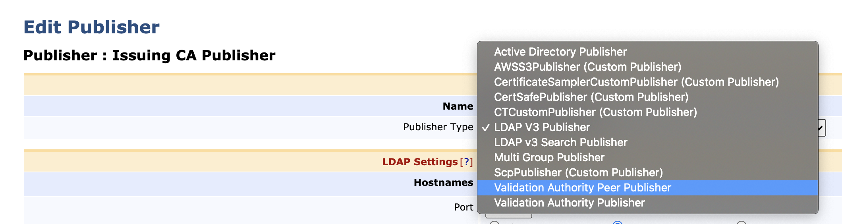
Task: Select LDAP v3 Search Publisher
Action: pyautogui.click(x=560, y=143)
